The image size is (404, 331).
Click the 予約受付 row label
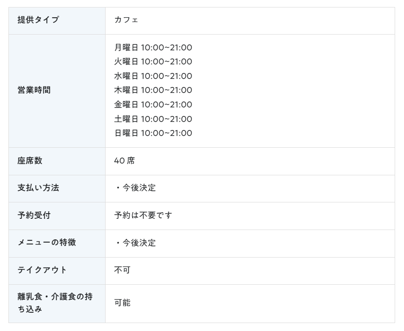point(34,215)
